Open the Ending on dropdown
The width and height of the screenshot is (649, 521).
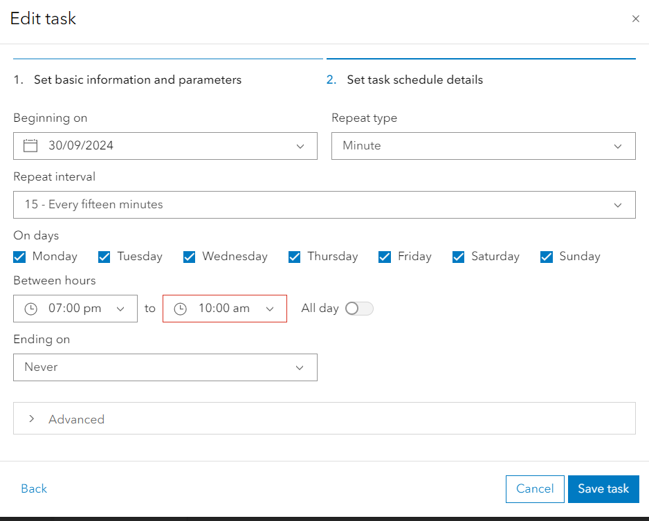point(300,367)
